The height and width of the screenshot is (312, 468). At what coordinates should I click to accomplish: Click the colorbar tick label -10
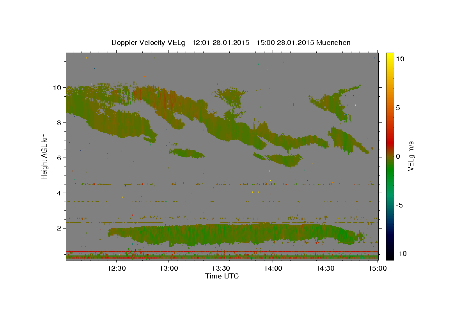[x=401, y=253]
